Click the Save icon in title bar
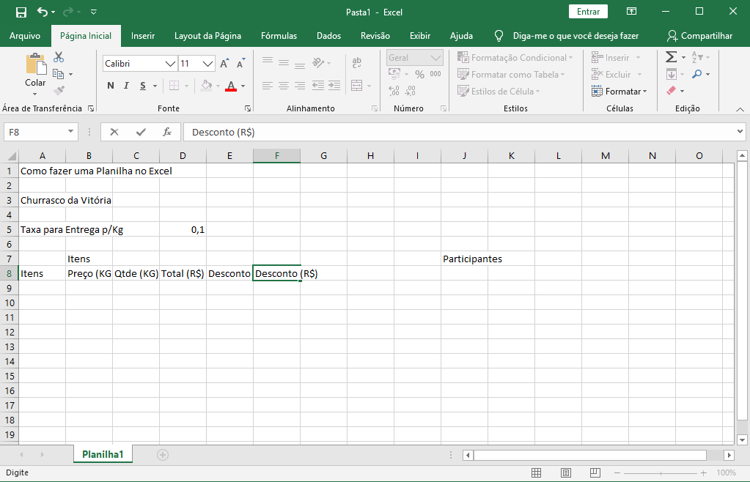Screen dimensions: 750x482 pos(21,12)
